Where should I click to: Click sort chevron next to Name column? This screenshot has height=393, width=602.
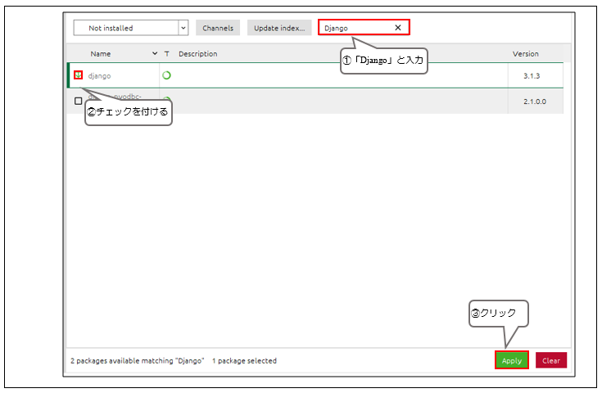[x=155, y=54]
